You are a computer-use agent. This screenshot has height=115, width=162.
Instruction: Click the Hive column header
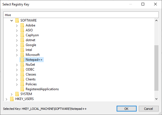pos(81,15)
